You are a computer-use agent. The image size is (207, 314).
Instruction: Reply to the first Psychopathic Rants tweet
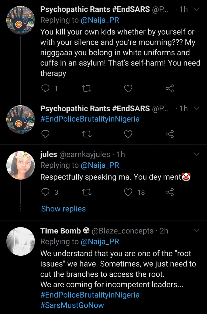45,89
